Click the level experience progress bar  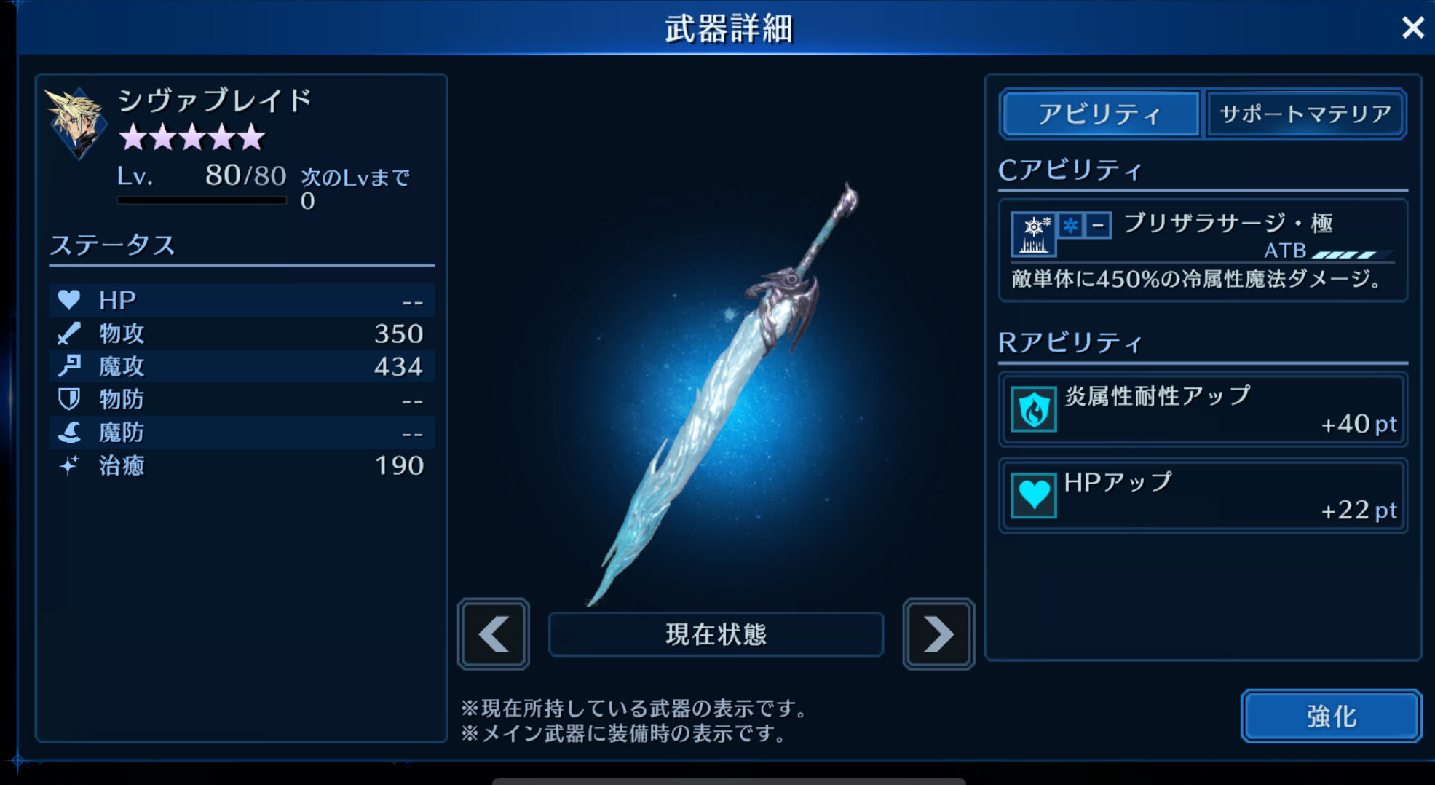202,200
